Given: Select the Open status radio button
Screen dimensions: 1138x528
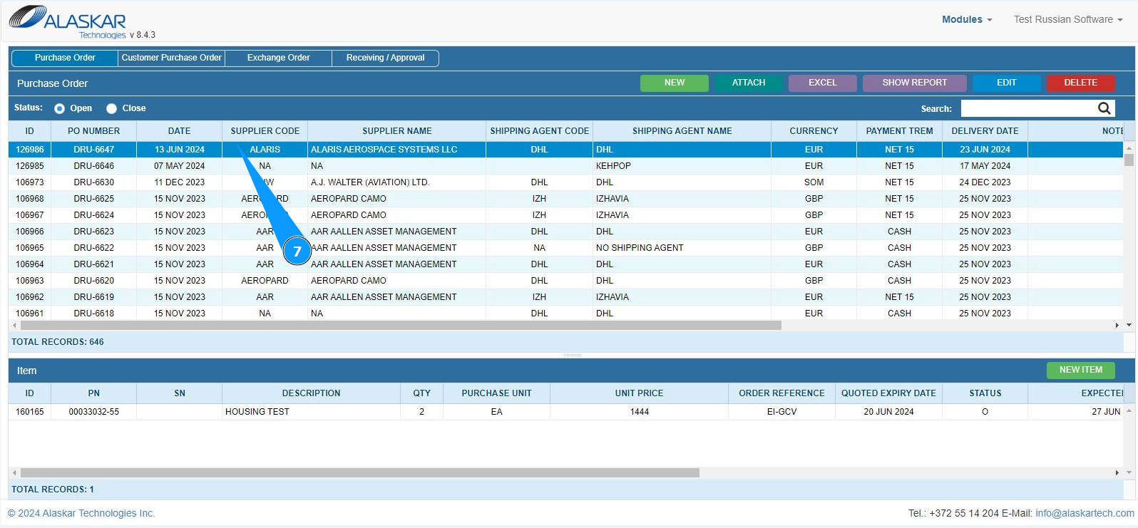Looking at the screenshot, I should [x=60, y=108].
